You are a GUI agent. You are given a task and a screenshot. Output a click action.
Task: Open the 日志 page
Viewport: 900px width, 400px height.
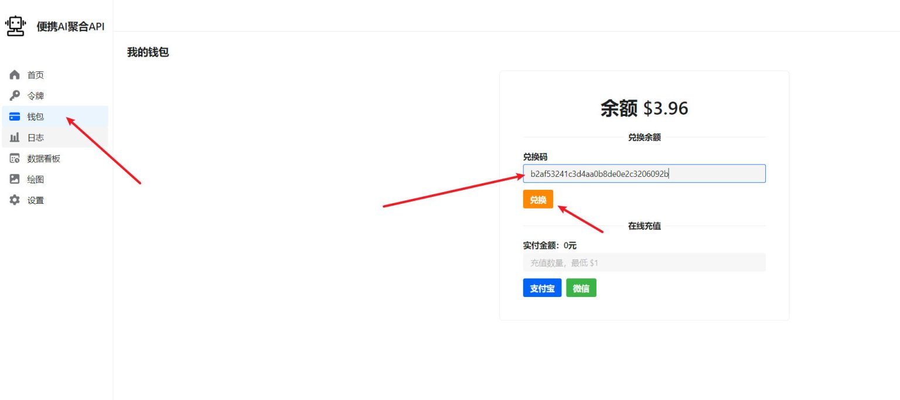tap(54, 138)
